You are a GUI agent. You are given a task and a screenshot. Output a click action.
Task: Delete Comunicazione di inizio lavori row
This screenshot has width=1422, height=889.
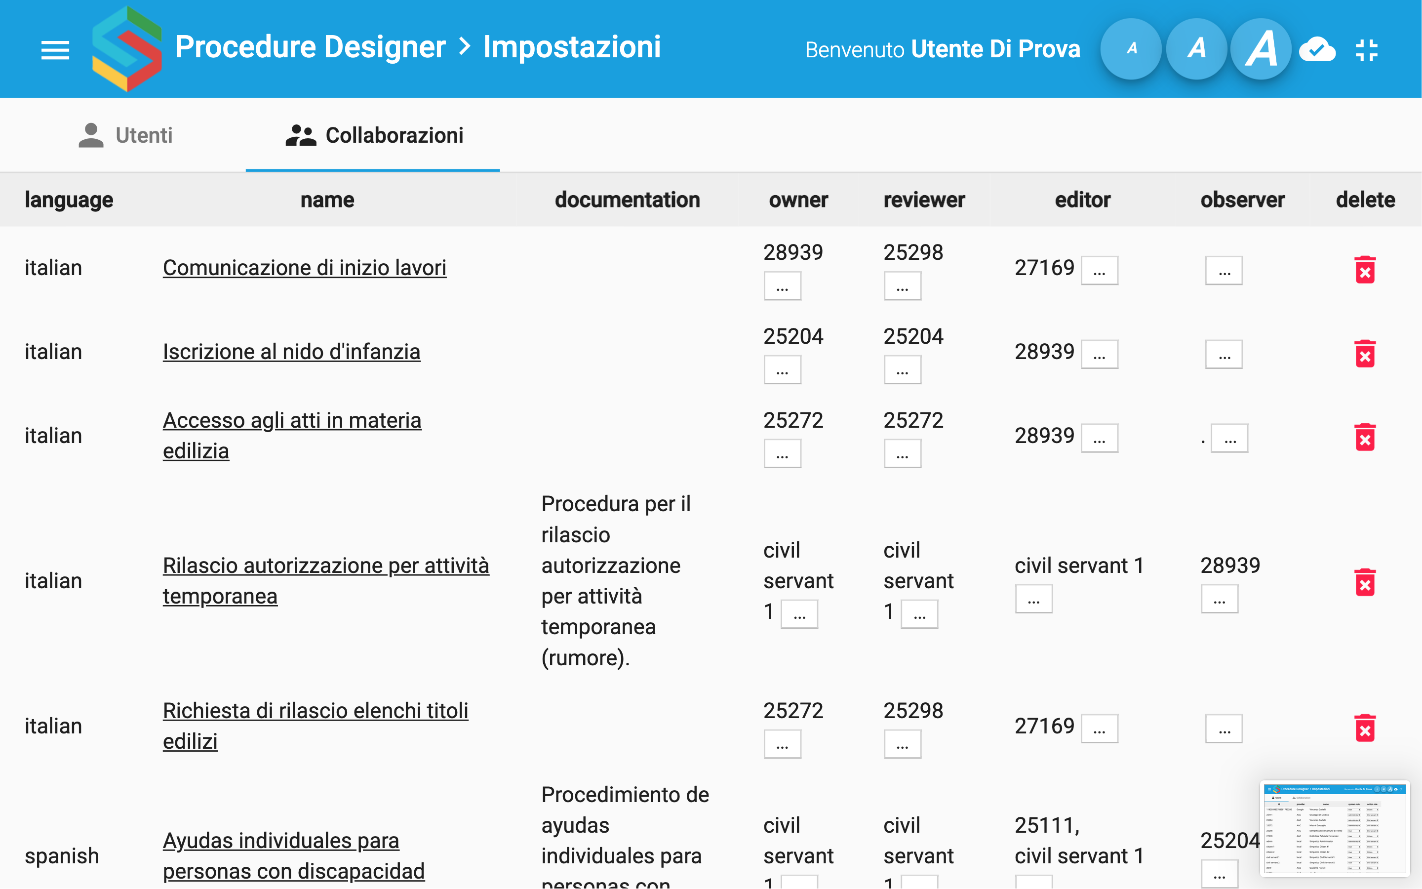[1364, 270]
